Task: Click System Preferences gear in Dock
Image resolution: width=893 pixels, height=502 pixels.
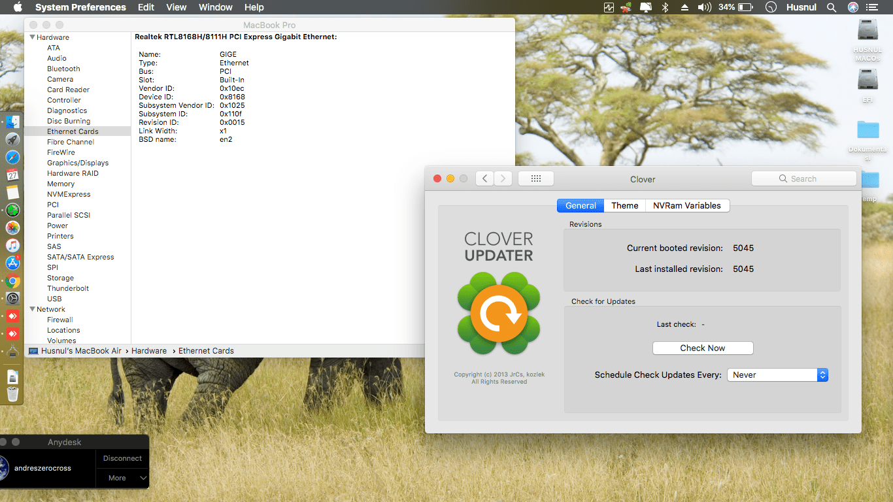Action: [12, 299]
